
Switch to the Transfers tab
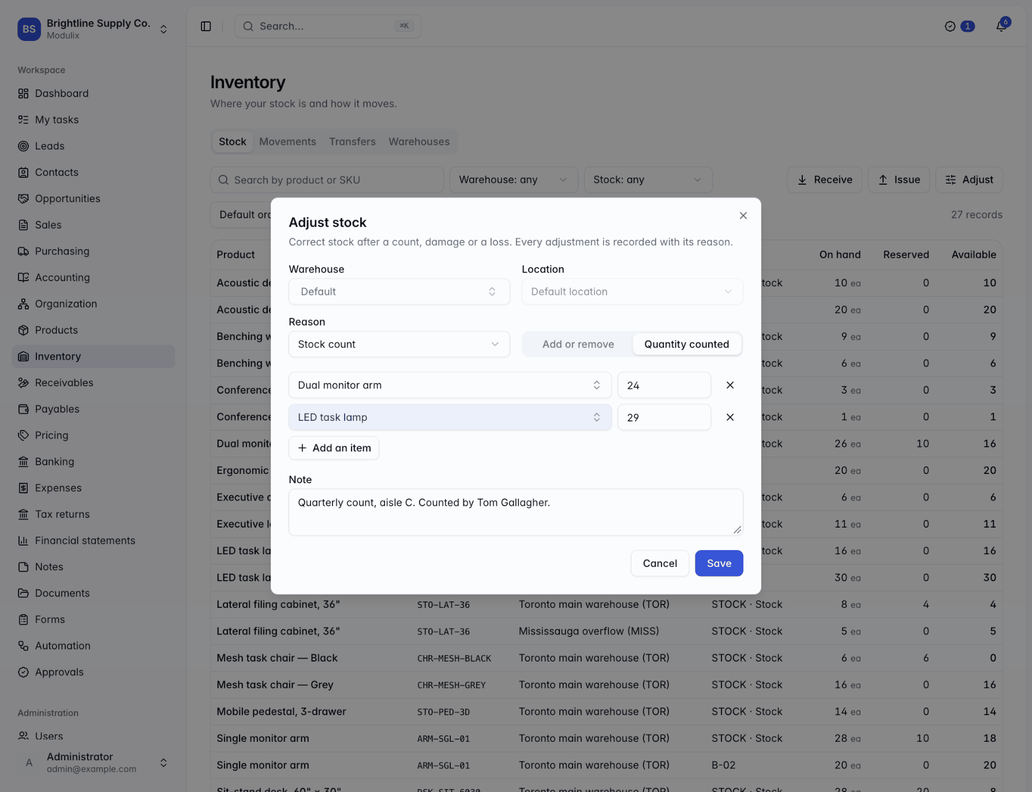coord(352,141)
